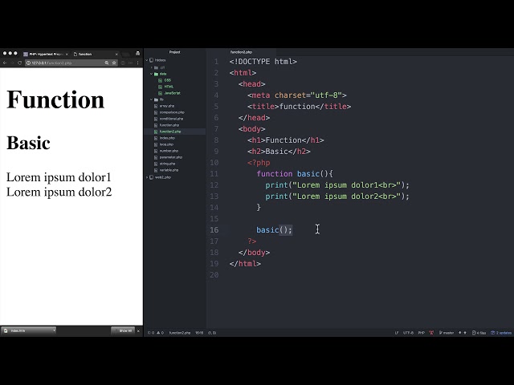Collapse the lib folder in tree

click(x=152, y=99)
